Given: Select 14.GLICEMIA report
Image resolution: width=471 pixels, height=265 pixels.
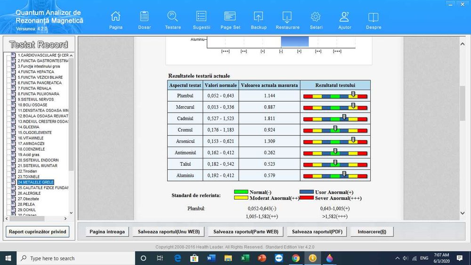Looking at the screenshot, I should click(x=28, y=127).
